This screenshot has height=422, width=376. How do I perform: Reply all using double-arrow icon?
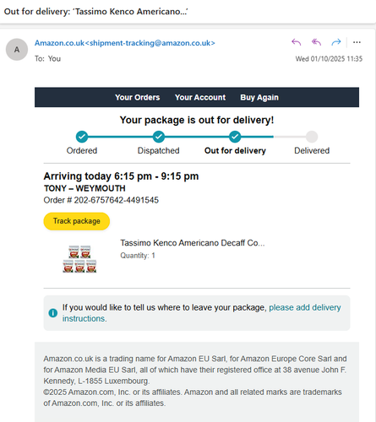tap(316, 42)
